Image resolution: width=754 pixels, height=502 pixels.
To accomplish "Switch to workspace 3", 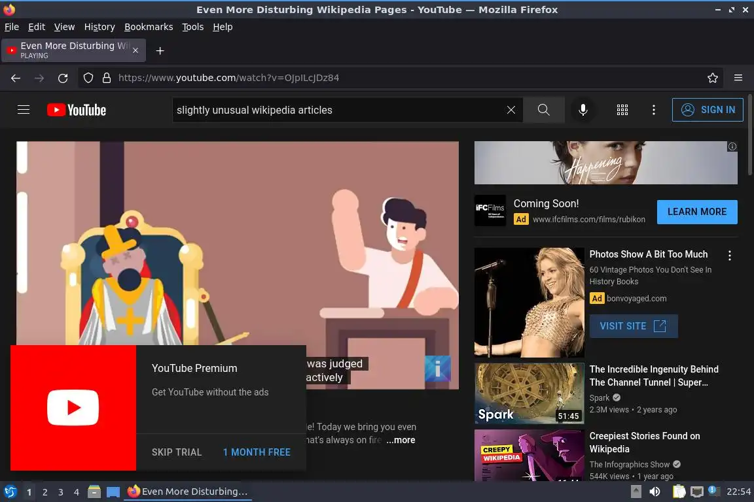I will coord(61,492).
